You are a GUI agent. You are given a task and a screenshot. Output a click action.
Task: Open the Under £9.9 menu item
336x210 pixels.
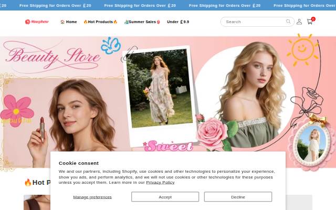coord(178,22)
